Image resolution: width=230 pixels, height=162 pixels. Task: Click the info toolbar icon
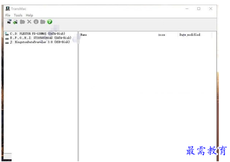36,22
